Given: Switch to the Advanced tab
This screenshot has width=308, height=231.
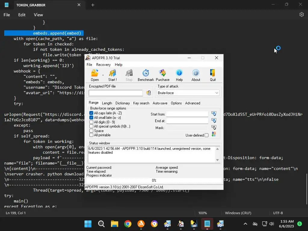Looking at the screenshot, I should 192,103.
